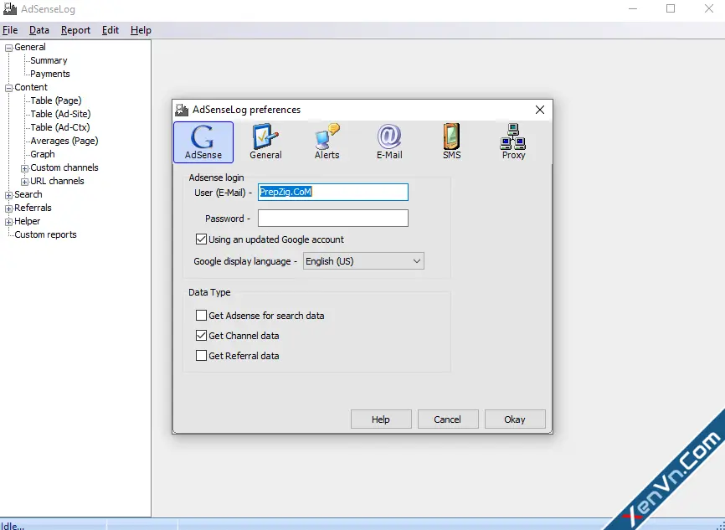Select the URL channels tree label
The width and height of the screenshot is (725, 530).
click(x=57, y=182)
